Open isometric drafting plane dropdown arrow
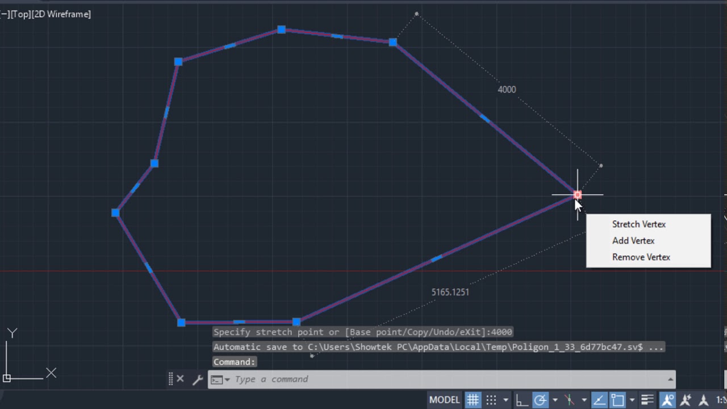The width and height of the screenshot is (727, 409). click(x=584, y=400)
